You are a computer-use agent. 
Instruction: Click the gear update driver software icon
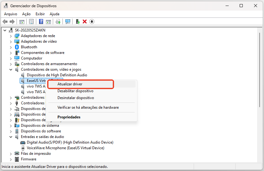(x=58, y=21)
